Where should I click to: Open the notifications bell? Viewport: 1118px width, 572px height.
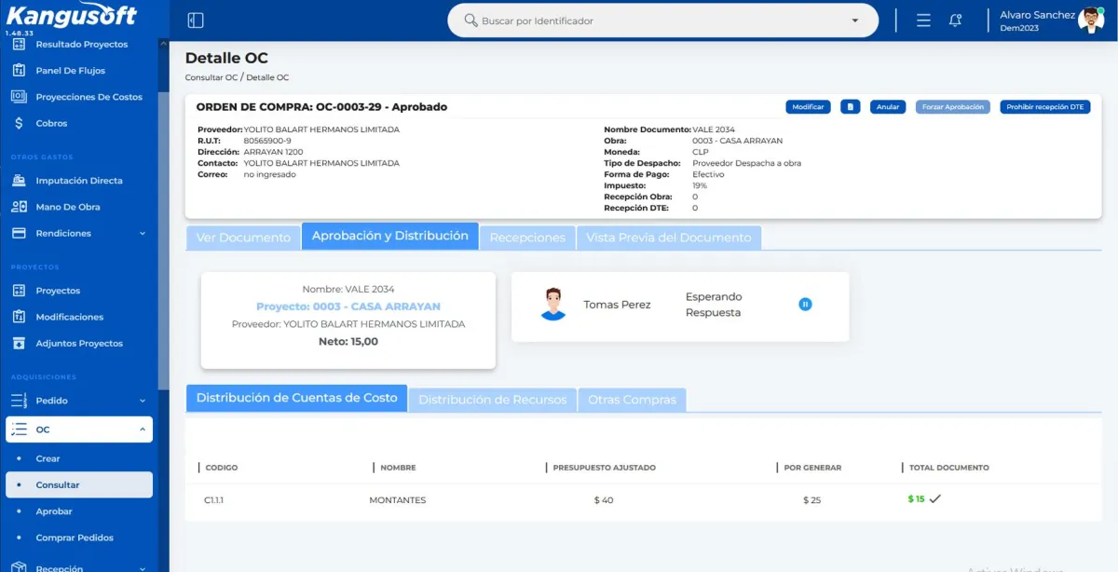pyautogui.click(x=955, y=20)
